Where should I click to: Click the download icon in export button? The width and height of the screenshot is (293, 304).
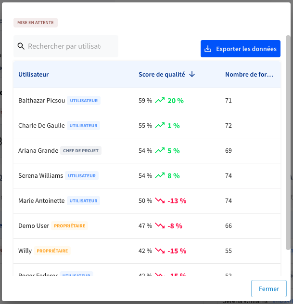(208, 49)
